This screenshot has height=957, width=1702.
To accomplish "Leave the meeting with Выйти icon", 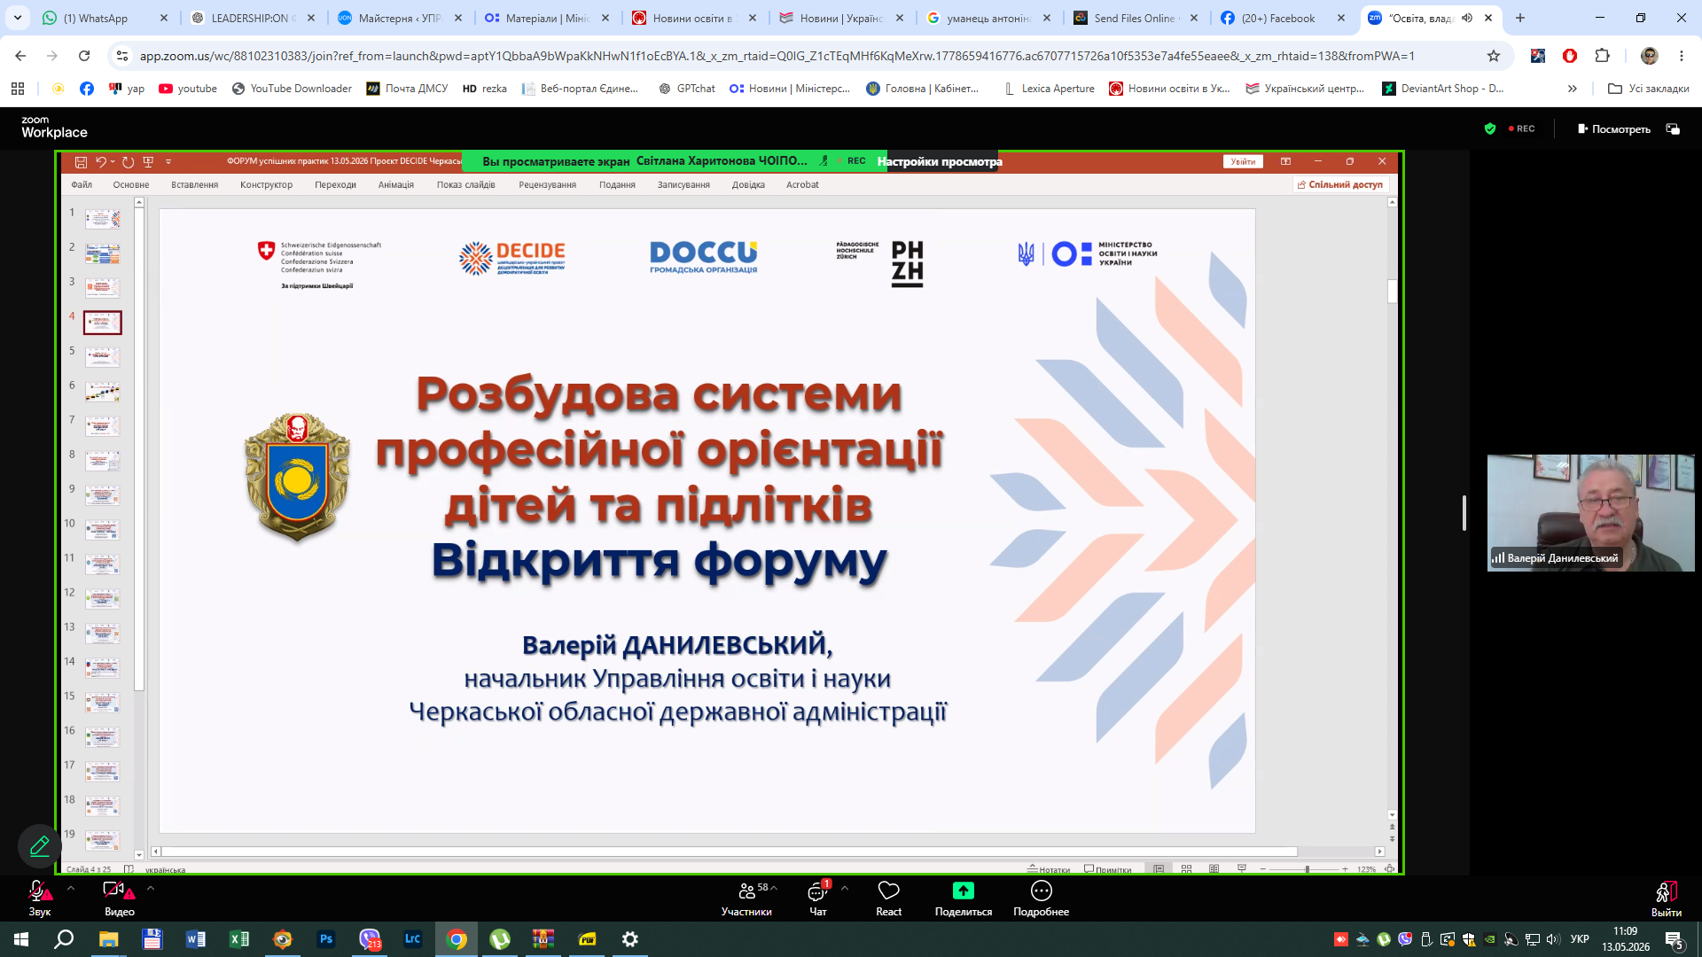I will click(1667, 891).
